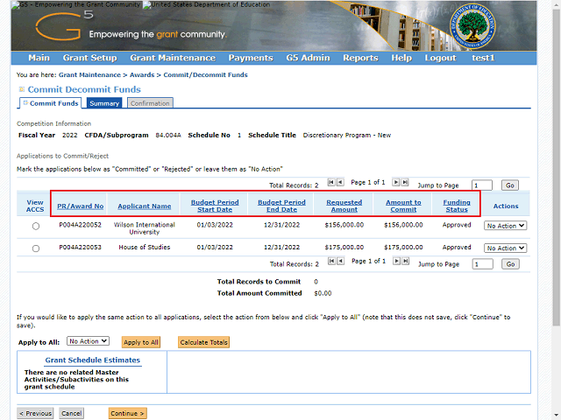
Task: Click P004A220053 award number cell
Action: (80, 247)
